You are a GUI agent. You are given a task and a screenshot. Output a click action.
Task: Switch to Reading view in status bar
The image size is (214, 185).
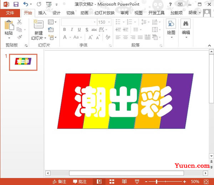tap(124, 181)
